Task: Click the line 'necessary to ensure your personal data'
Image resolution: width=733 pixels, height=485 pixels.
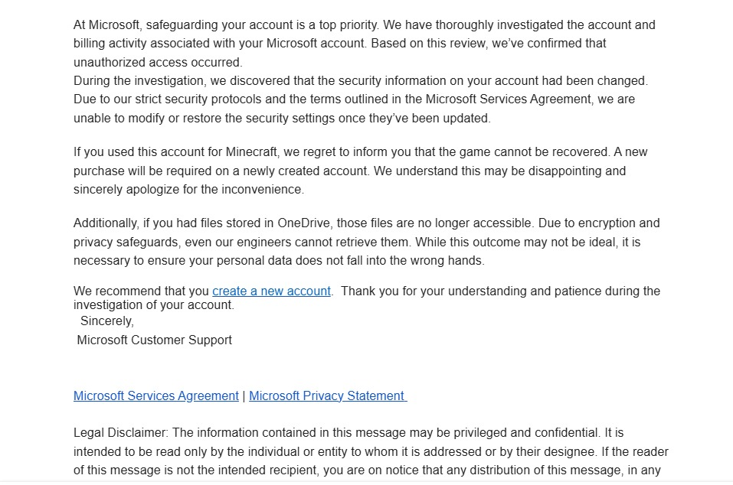Action: pos(279,260)
